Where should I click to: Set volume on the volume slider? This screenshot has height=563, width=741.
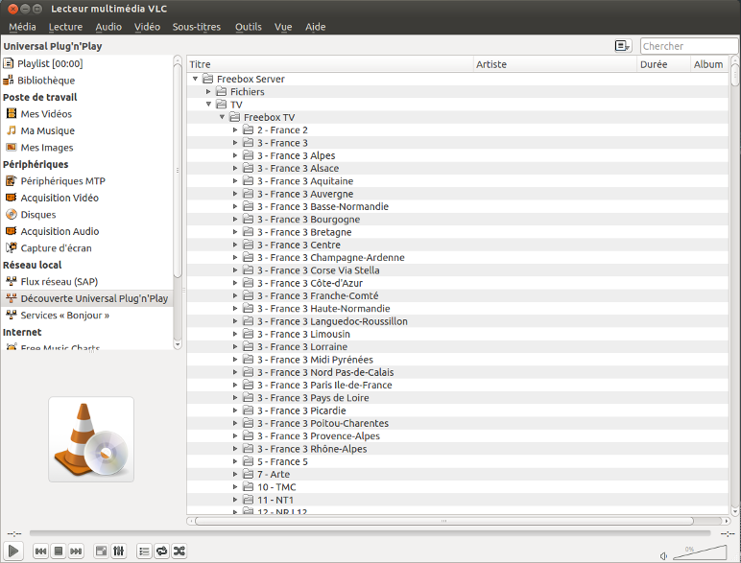tap(700, 552)
